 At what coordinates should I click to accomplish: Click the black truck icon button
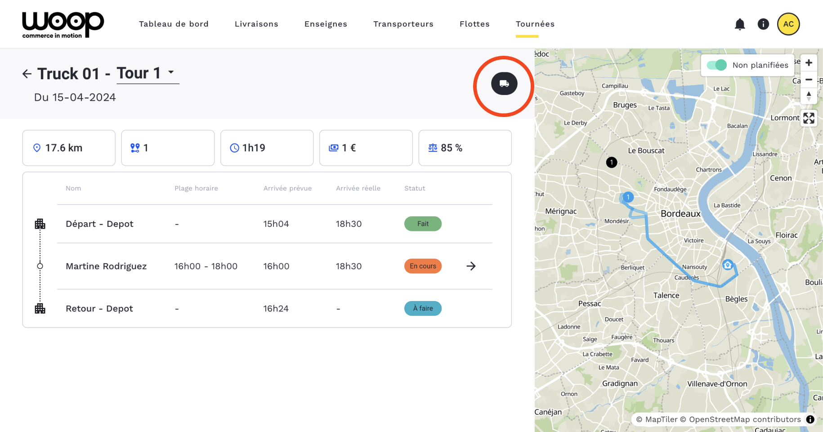click(504, 84)
